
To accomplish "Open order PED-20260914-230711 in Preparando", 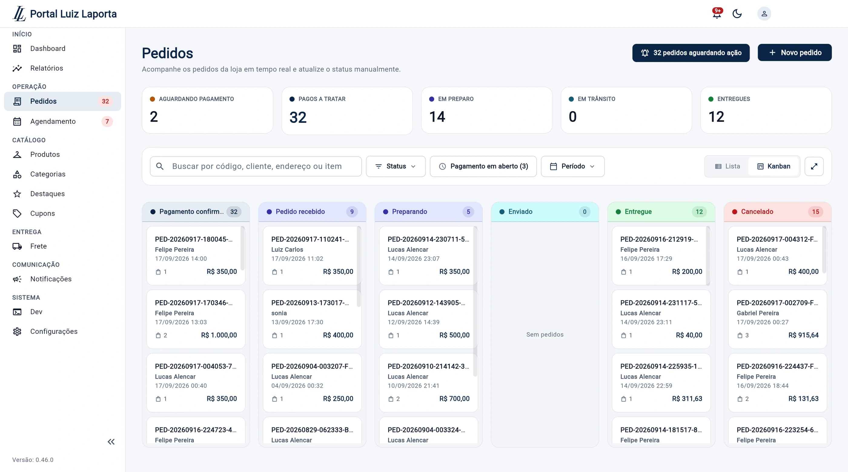I will click(428, 255).
